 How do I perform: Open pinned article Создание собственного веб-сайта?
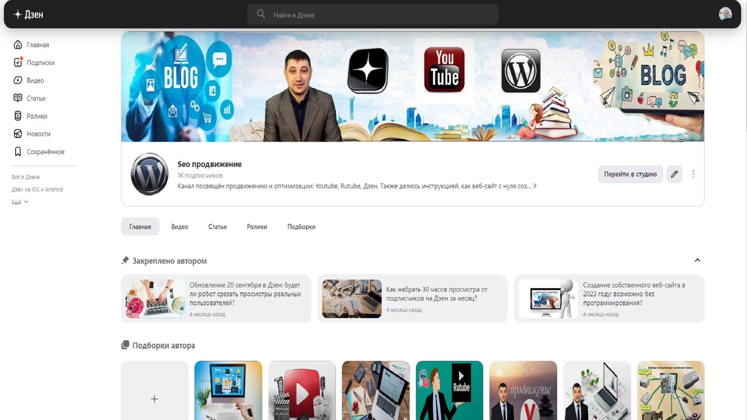[x=609, y=299]
